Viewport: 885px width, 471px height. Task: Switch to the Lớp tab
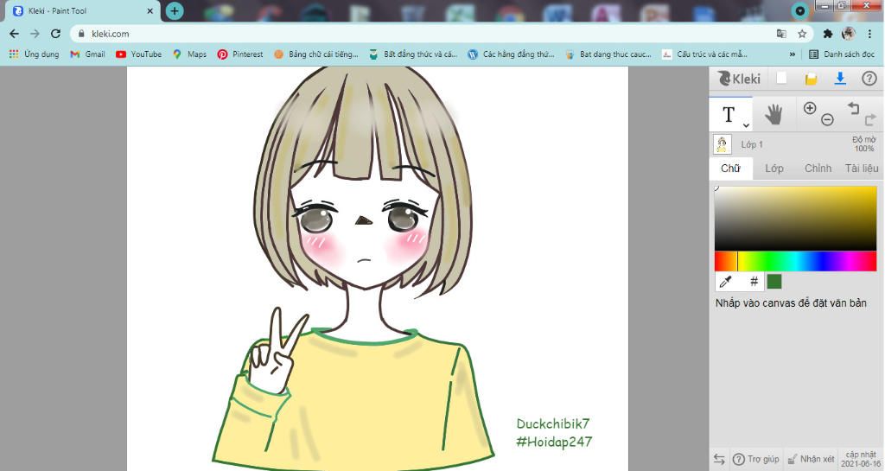pyautogui.click(x=774, y=169)
